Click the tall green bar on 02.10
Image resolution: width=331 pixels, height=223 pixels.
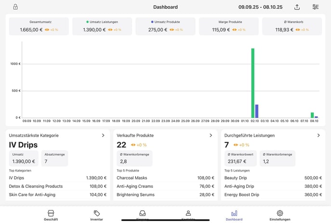click(253, 83)
